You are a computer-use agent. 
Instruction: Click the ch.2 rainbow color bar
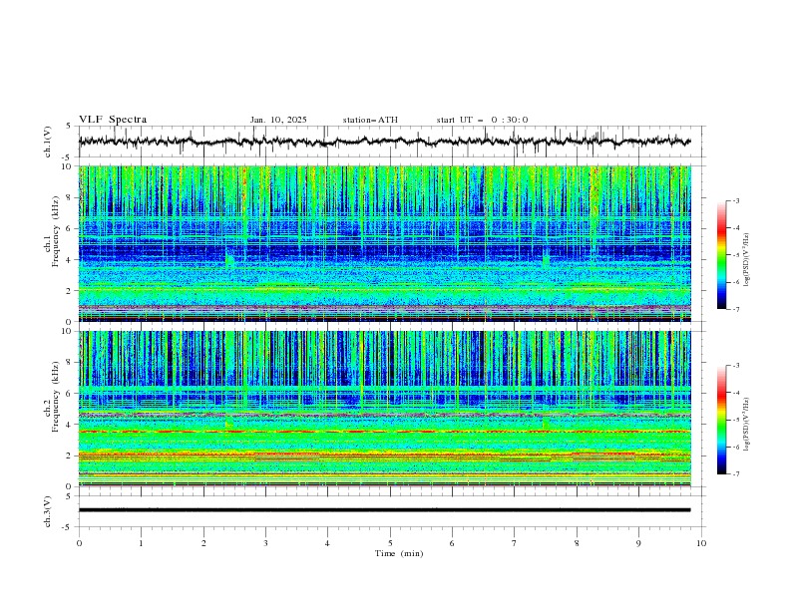(721, 420)
